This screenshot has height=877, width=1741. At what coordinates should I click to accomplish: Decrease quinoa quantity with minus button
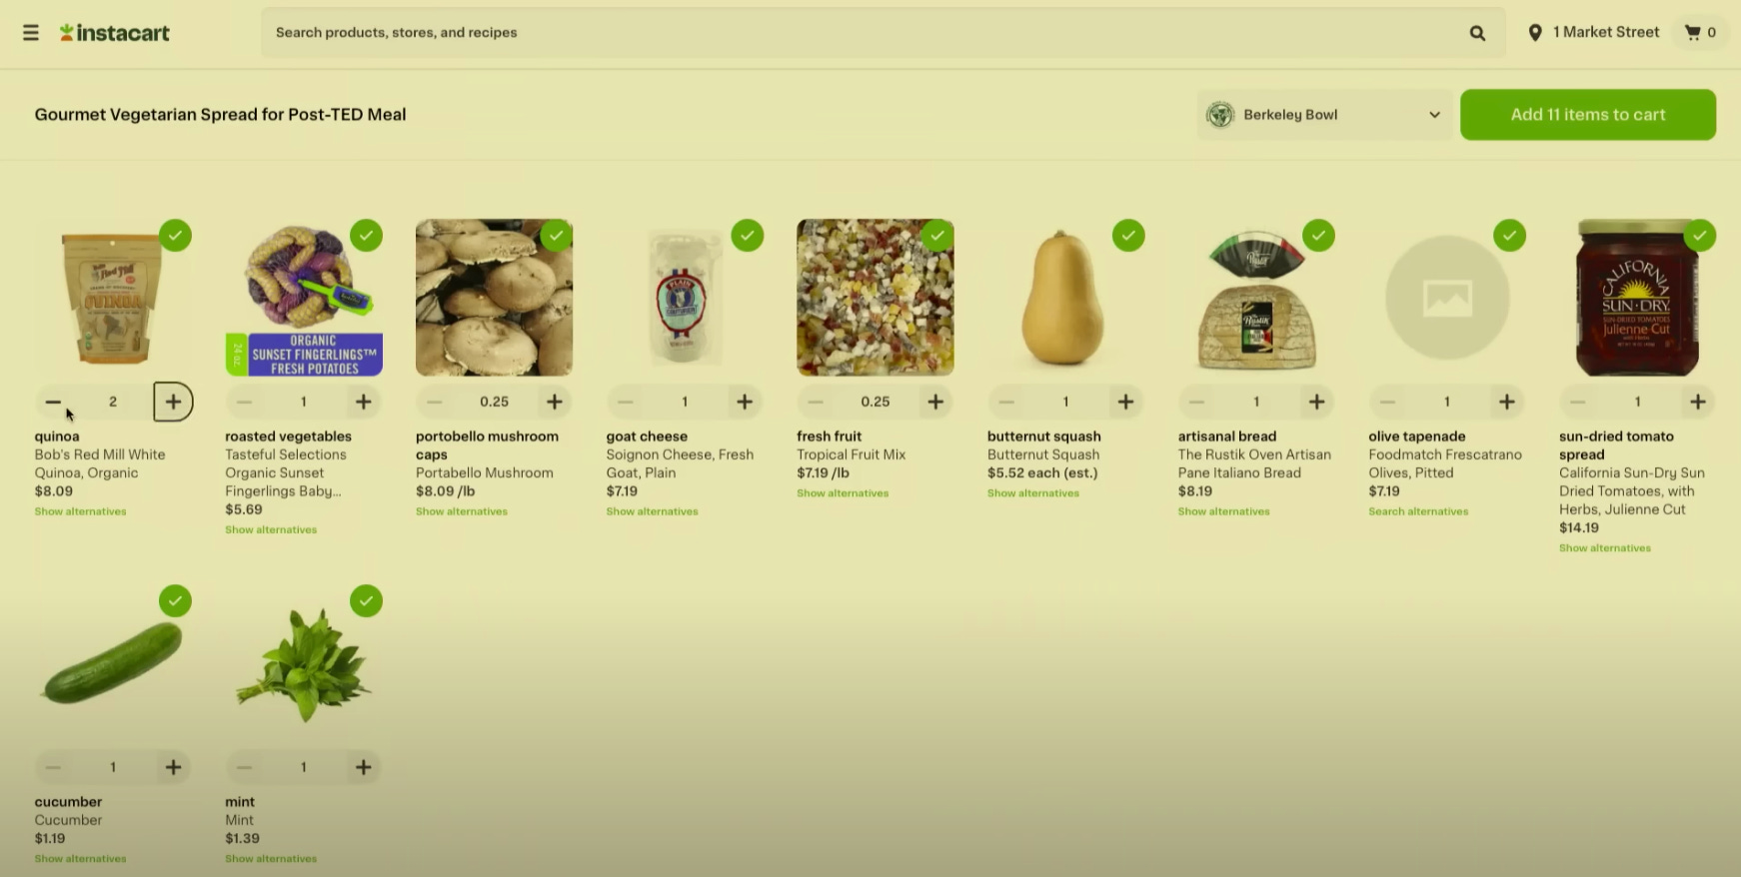pos(53,402)
